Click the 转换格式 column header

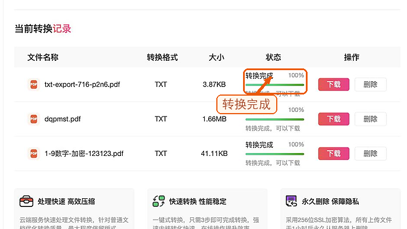coord(162,57)
